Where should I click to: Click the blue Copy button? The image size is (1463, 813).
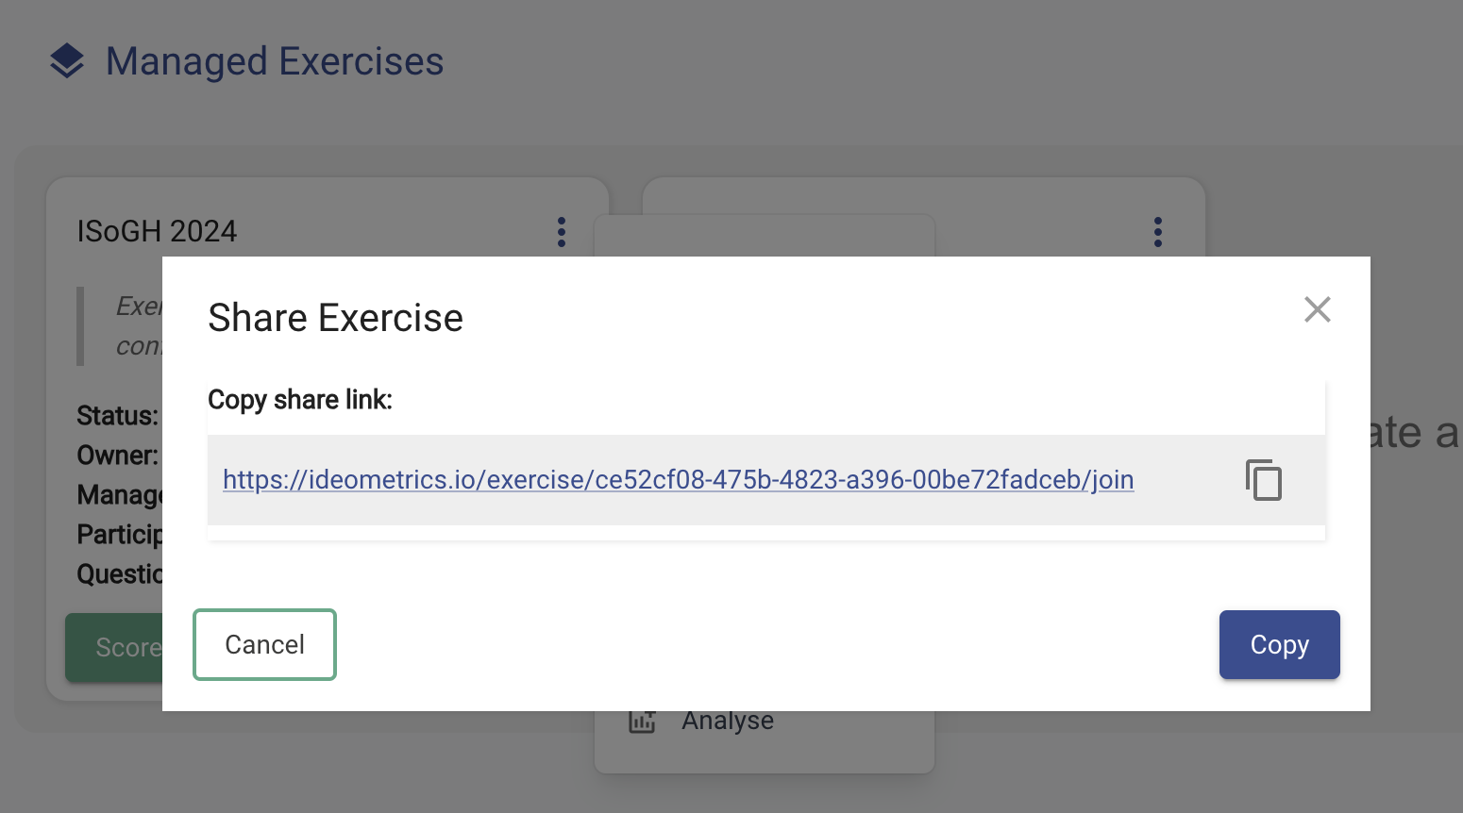pos(1279,644)
